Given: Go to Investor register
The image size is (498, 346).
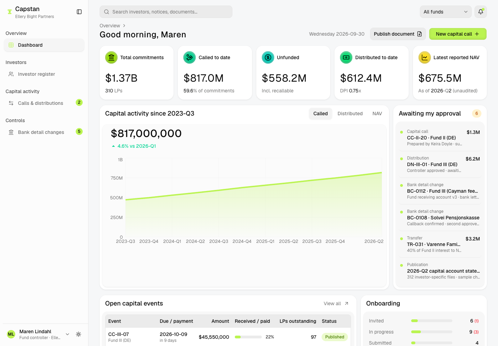Looking at the screenshot, I should click(44, 74).
